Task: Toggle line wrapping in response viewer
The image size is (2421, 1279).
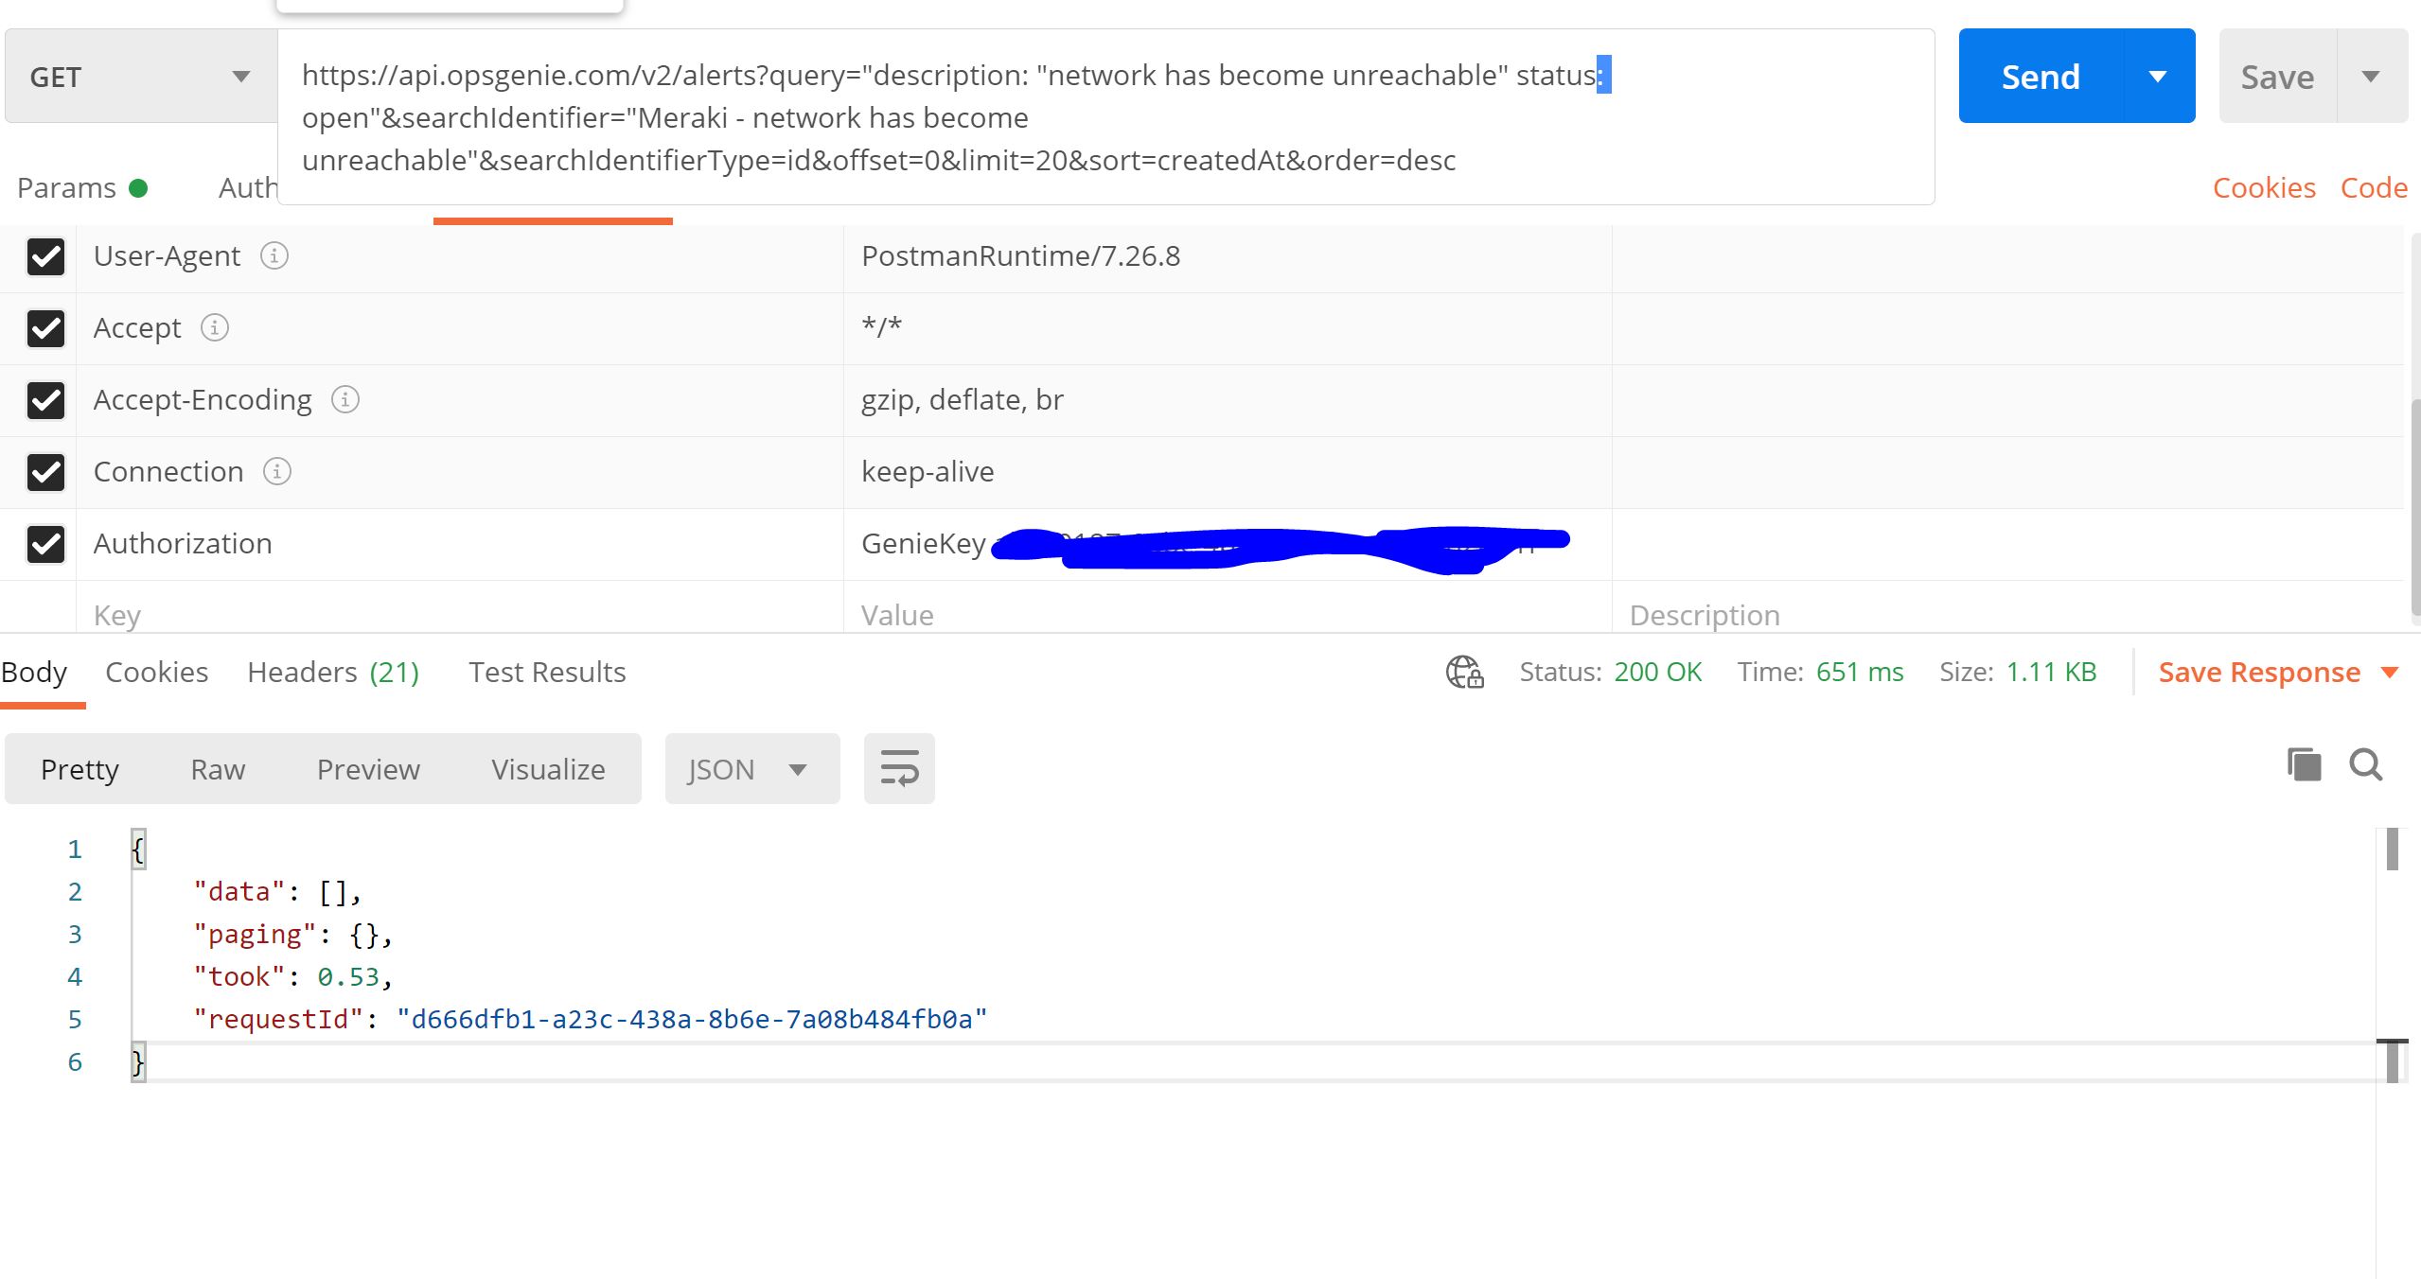Action: tap(897, 768)
